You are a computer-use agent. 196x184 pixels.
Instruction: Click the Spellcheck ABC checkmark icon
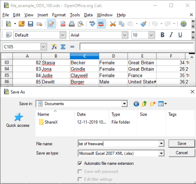pyautogui.click(x=92, y=24)
